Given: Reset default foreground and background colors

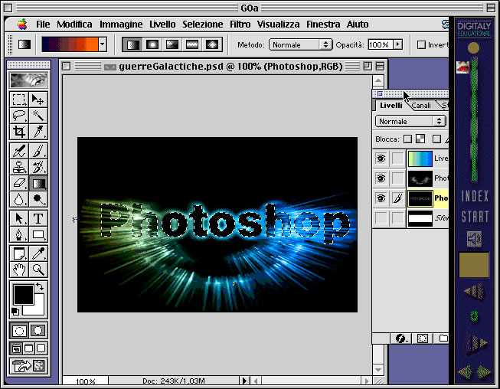Looking at the screenshot, I should pyautogui.click(x=15, y=312).
